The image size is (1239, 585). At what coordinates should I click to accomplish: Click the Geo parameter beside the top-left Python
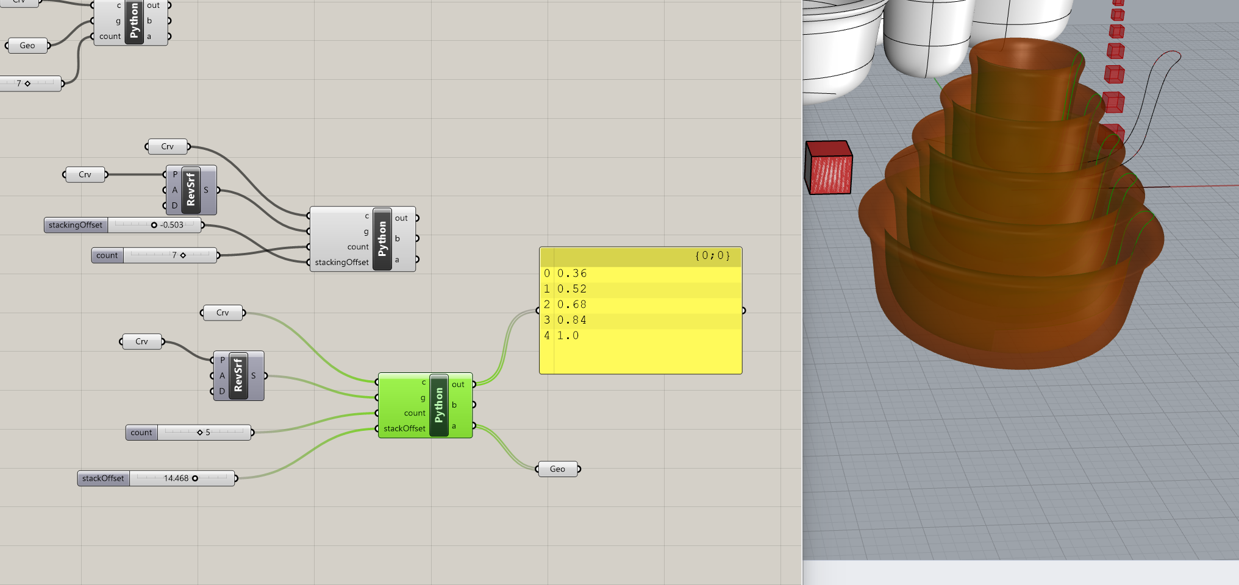tap(27, 45)
